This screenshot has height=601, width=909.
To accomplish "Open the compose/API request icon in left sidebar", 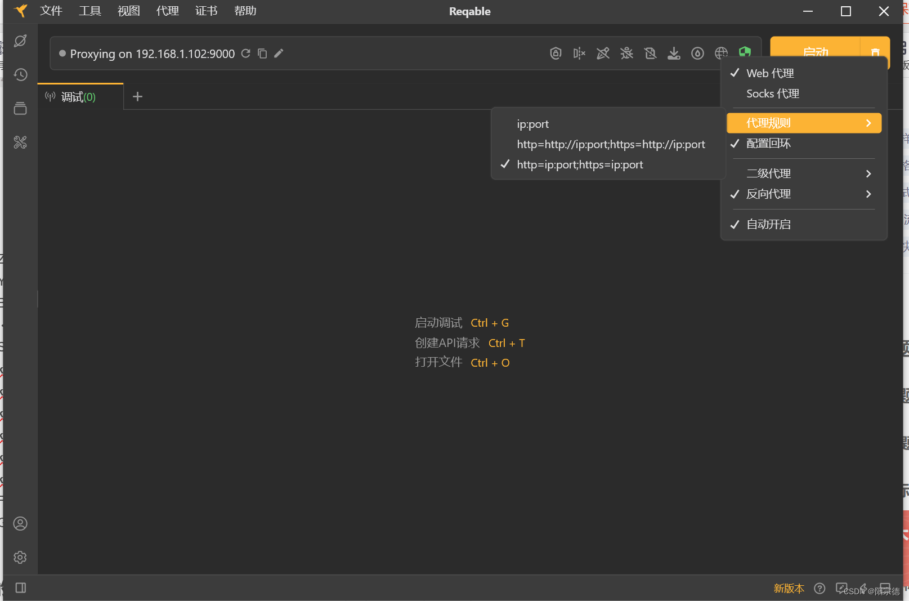I will pos(20,41).
